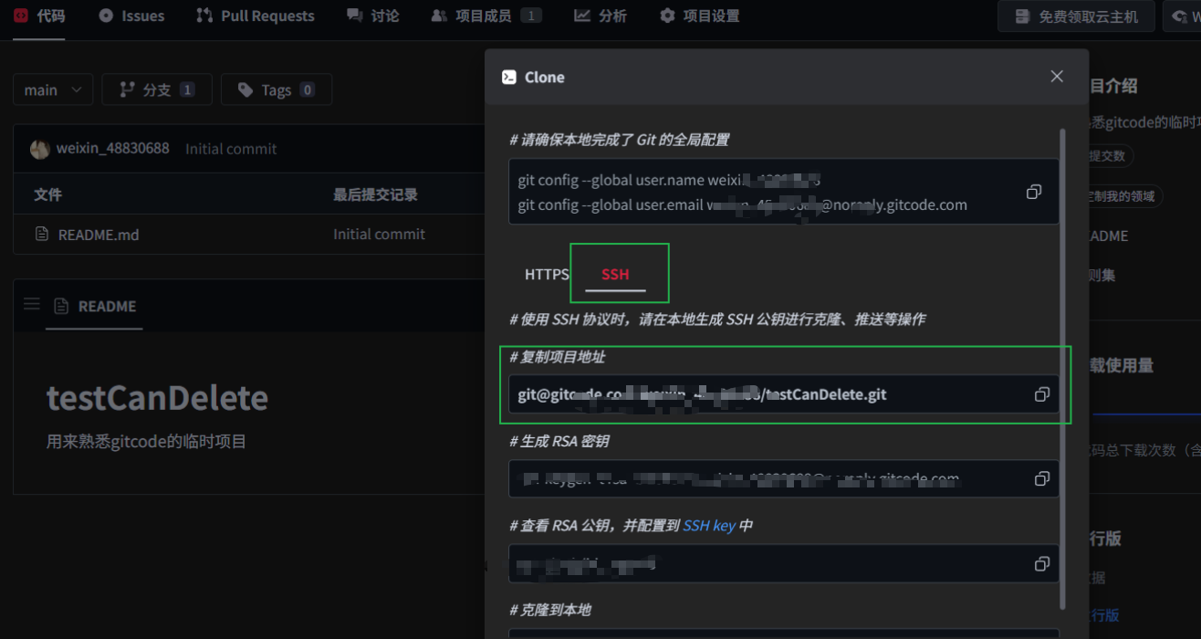Open the Issues tab

[x=131, y=16]
